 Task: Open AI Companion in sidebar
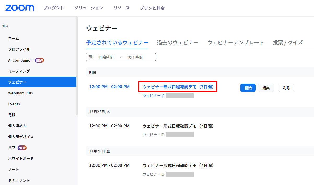[20, 60]
